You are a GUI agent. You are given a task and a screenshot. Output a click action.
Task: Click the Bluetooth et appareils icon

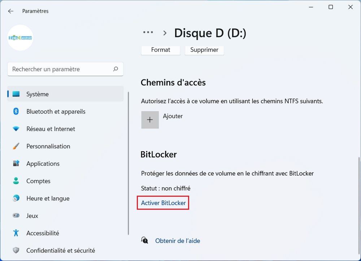pos(16,112)
